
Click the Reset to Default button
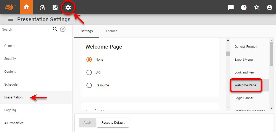(x=113, y=123)
